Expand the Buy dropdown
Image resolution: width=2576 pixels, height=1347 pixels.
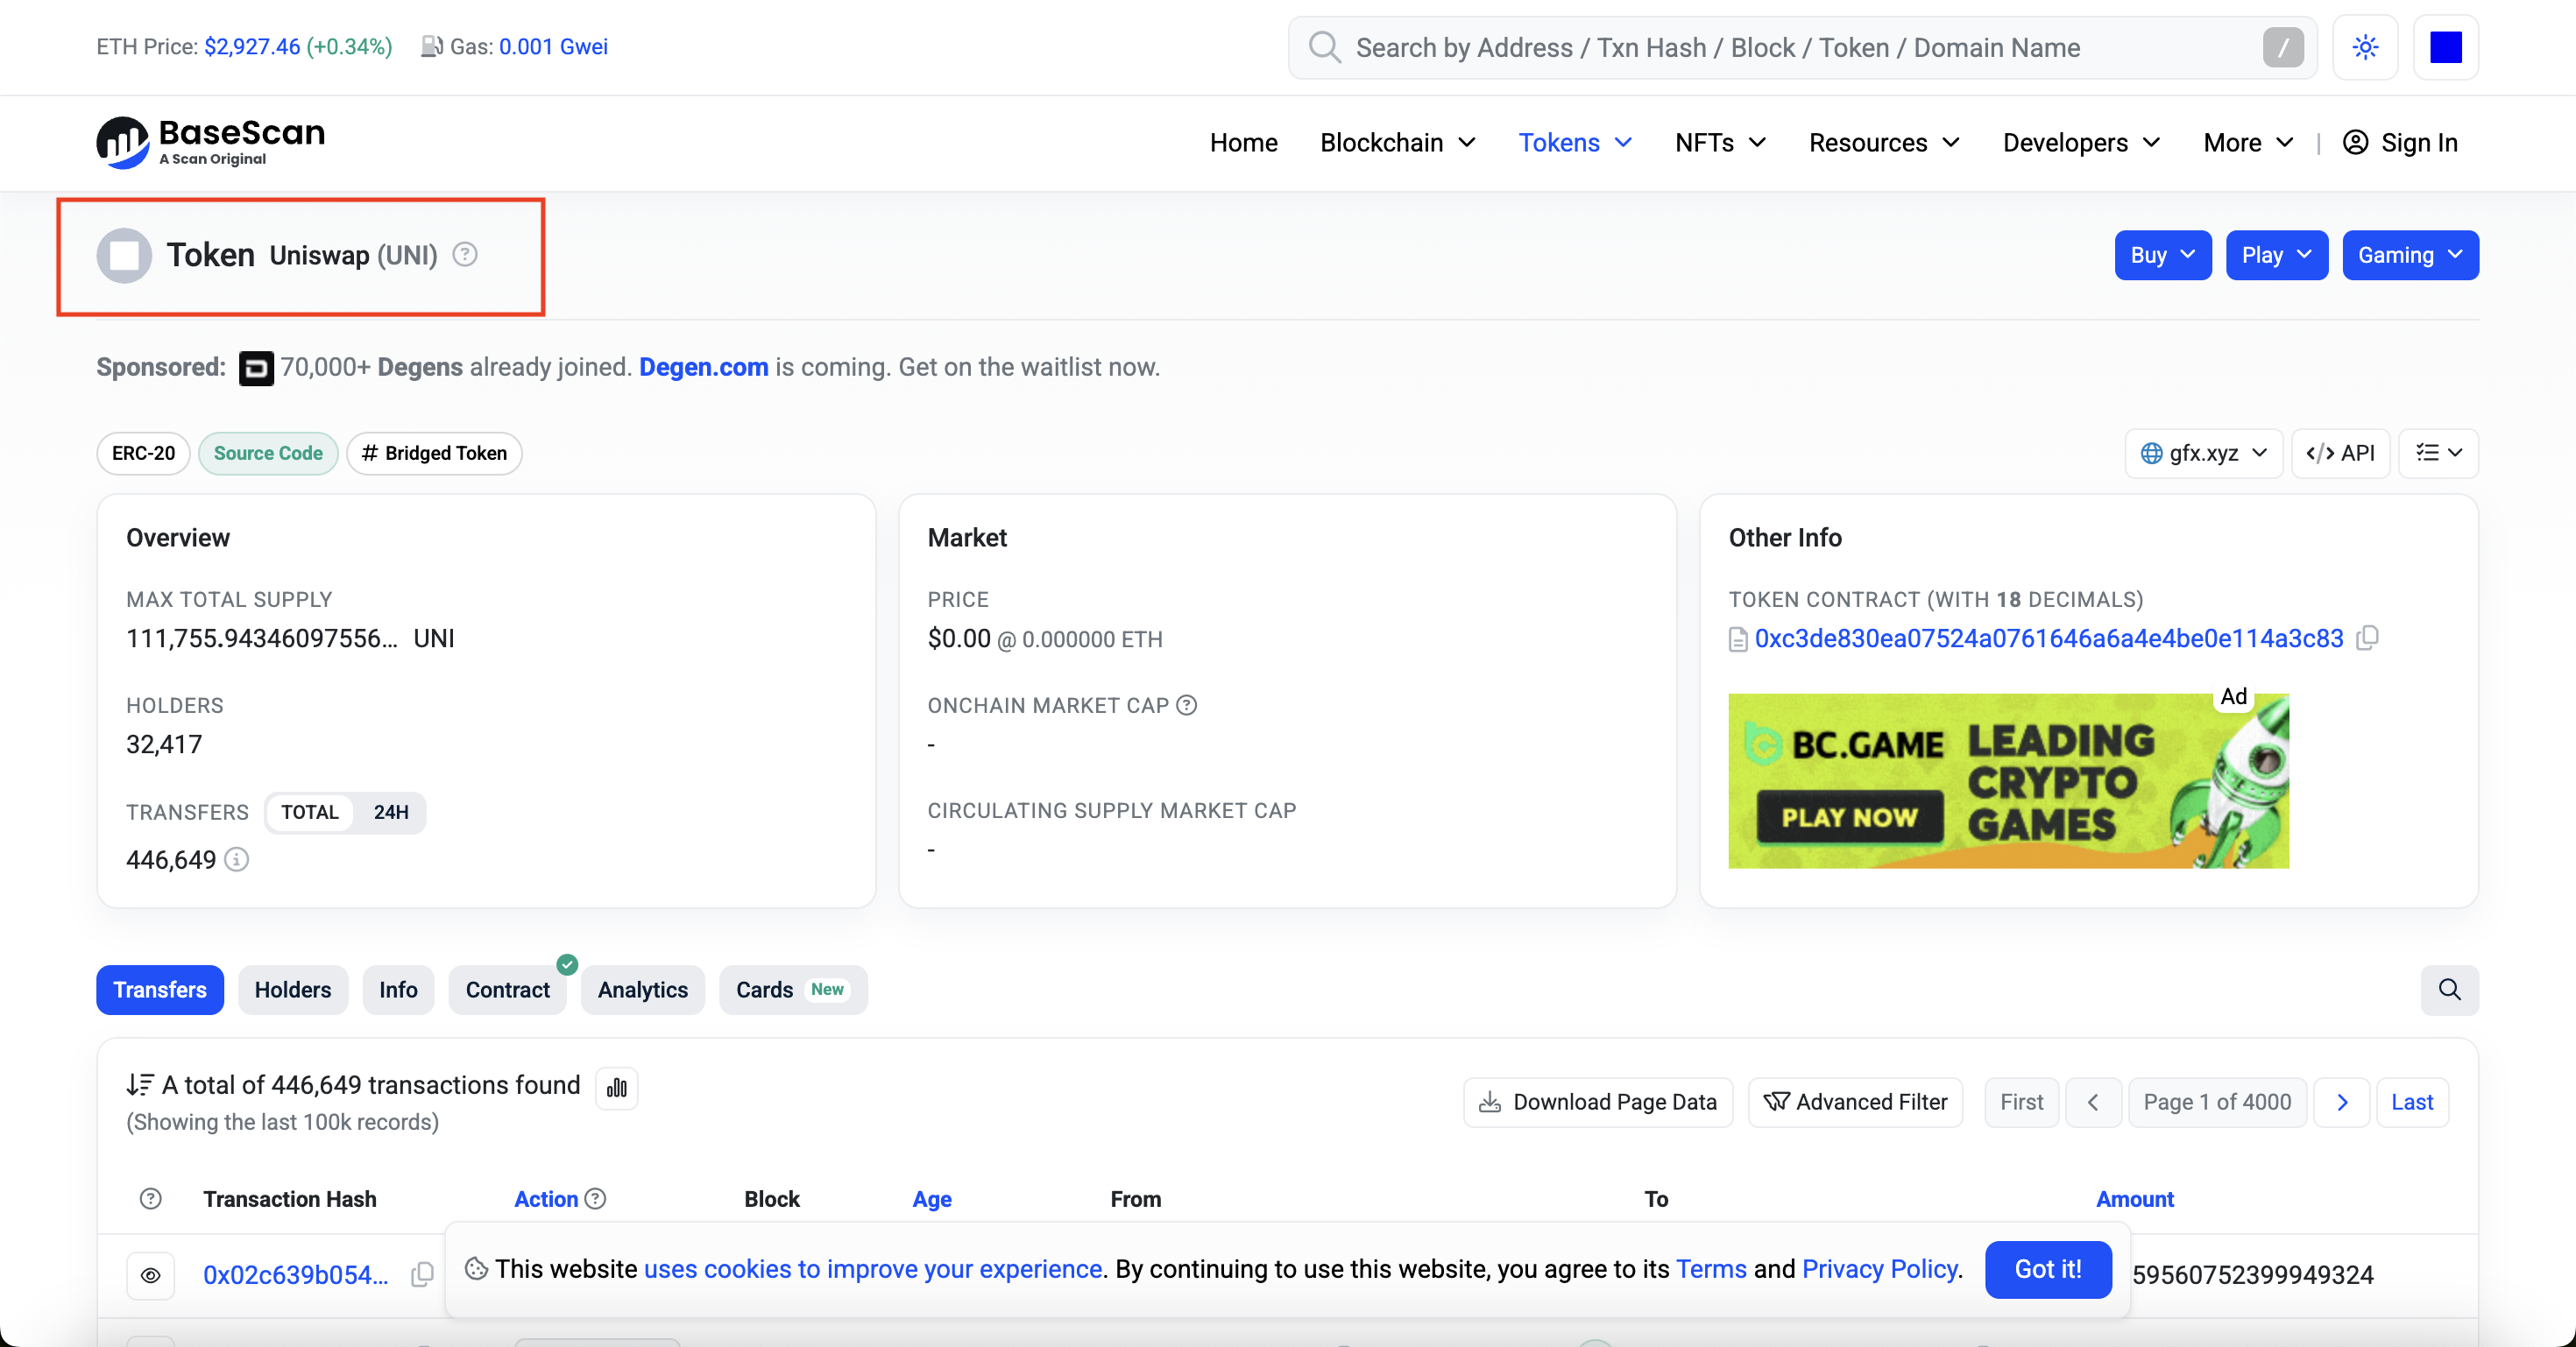[2162, 255]
